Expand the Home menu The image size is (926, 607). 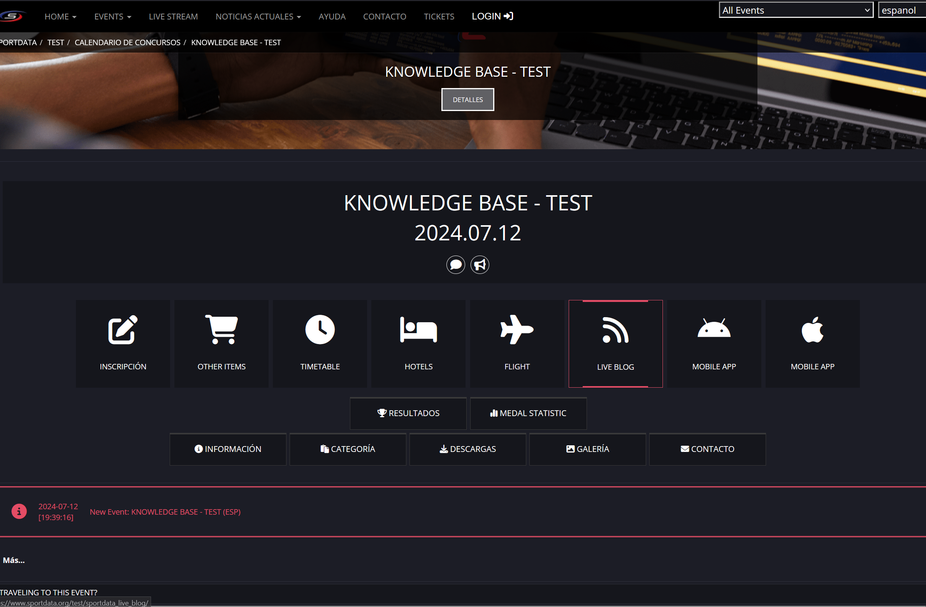point(60,16)
